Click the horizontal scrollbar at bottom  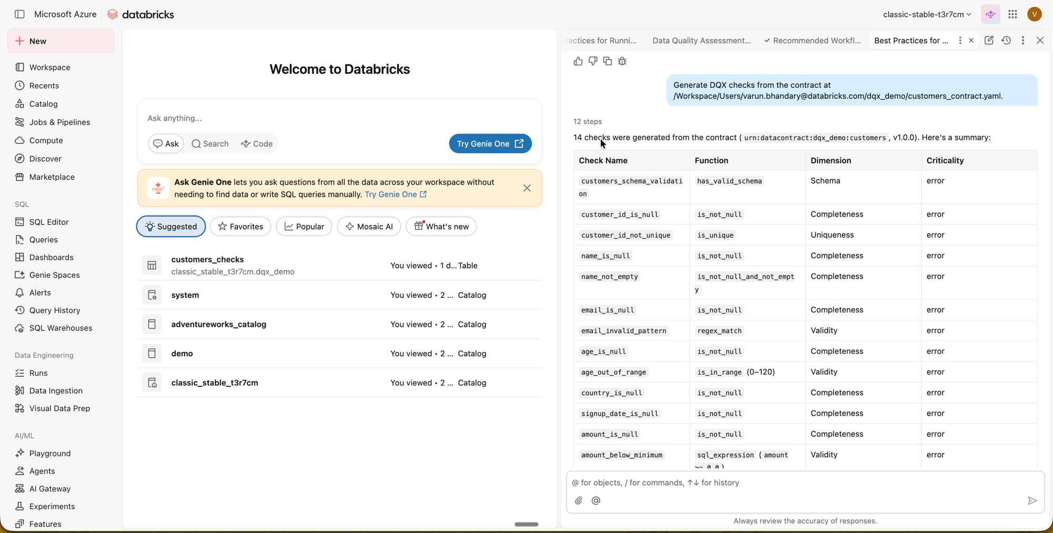click(x=526, y=524)
